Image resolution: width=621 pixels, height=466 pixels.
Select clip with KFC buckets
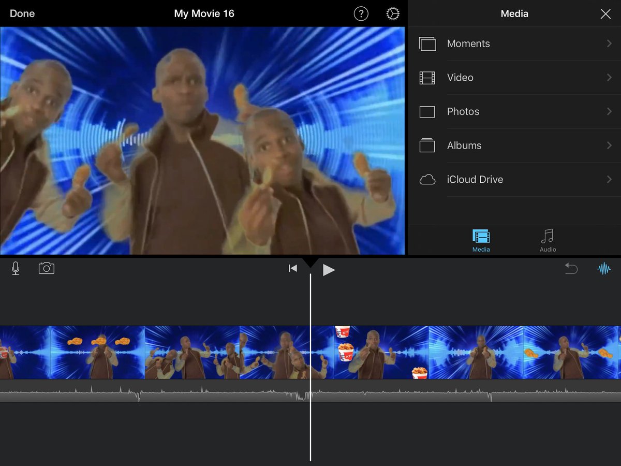(x=381, y=352)
